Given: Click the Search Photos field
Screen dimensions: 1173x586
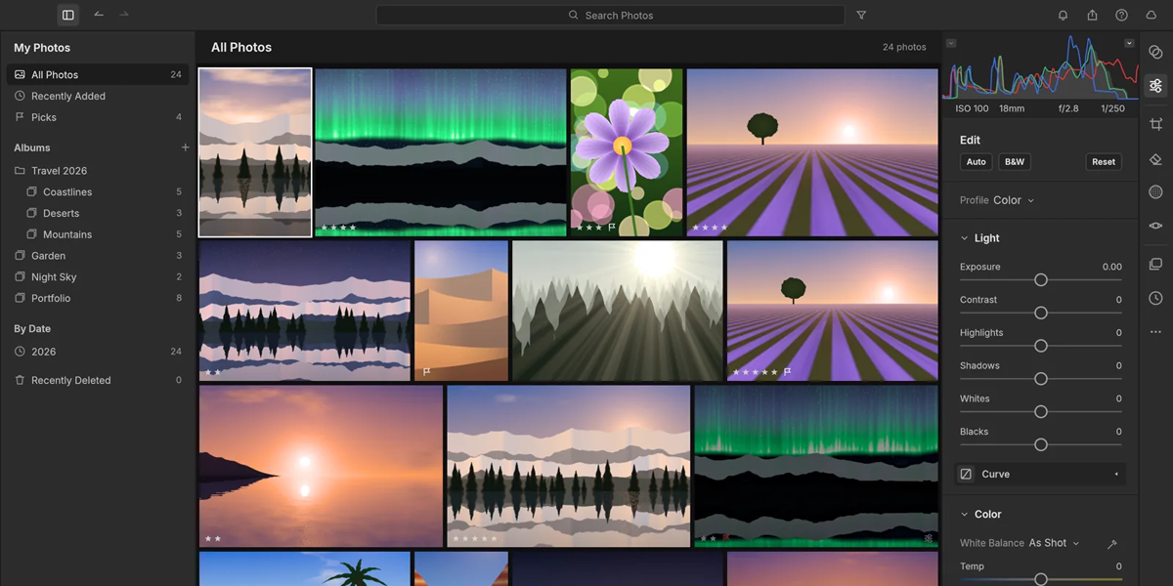Looking at the screenshot, I should pos(611,16).
